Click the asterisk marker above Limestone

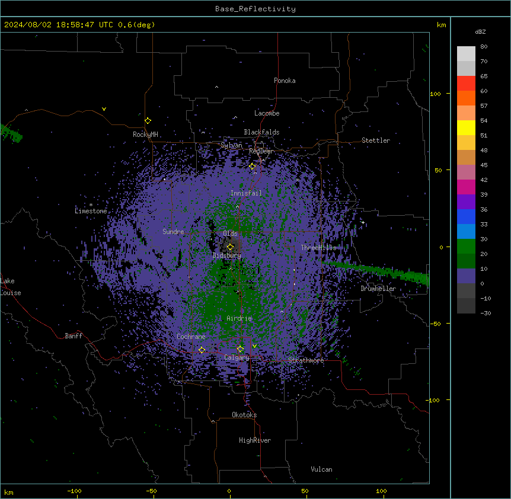click(91, 205)
